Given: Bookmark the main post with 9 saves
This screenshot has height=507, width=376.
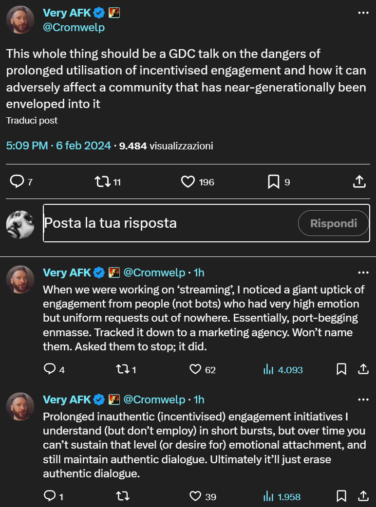Looking at the screenshot, I should [273, 182].
